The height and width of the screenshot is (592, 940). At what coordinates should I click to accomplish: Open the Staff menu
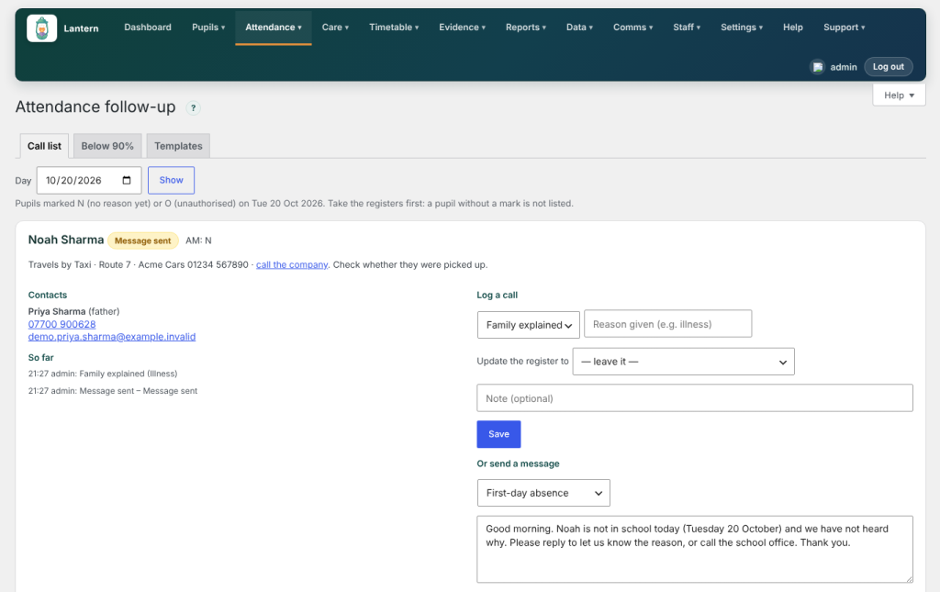pos(687,28)
